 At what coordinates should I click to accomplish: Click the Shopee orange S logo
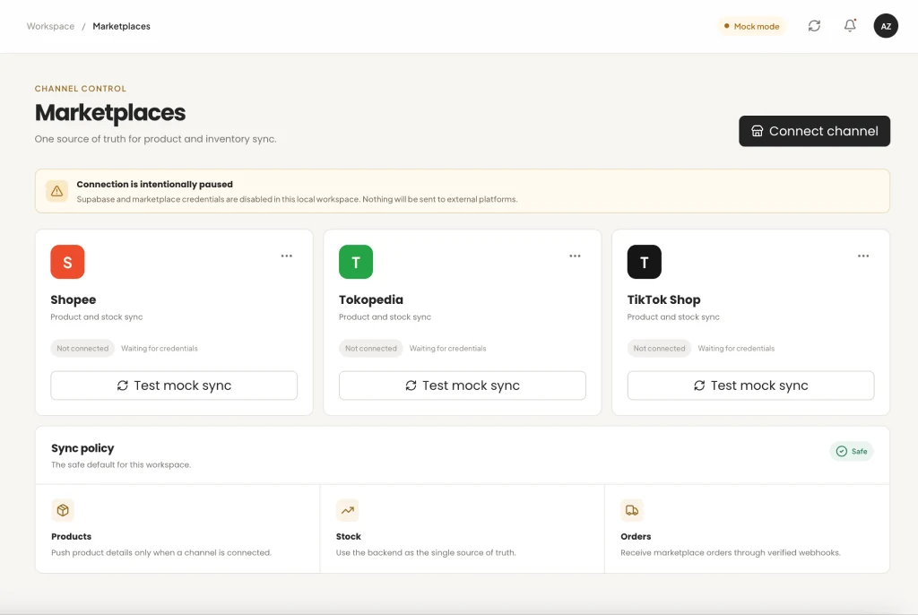pyautogui.click(x=67, y=262)
